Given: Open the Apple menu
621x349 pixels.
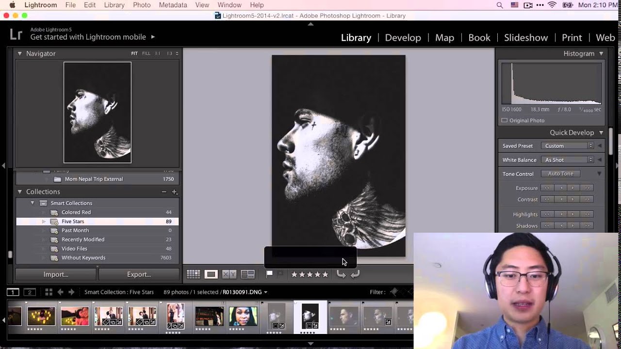Looking at the screenshot, I should coord(12,5).
